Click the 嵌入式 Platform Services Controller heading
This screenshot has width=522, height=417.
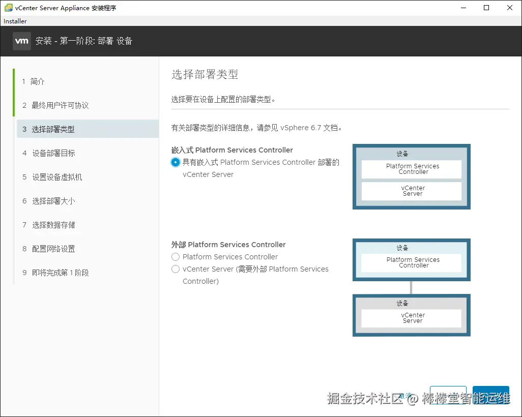point(232,150)
